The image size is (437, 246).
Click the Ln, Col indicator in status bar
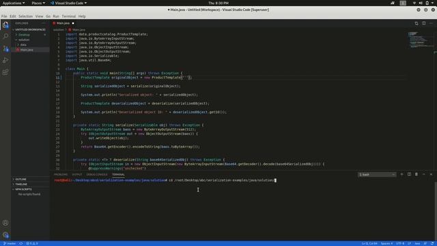(x=369, y=243)
